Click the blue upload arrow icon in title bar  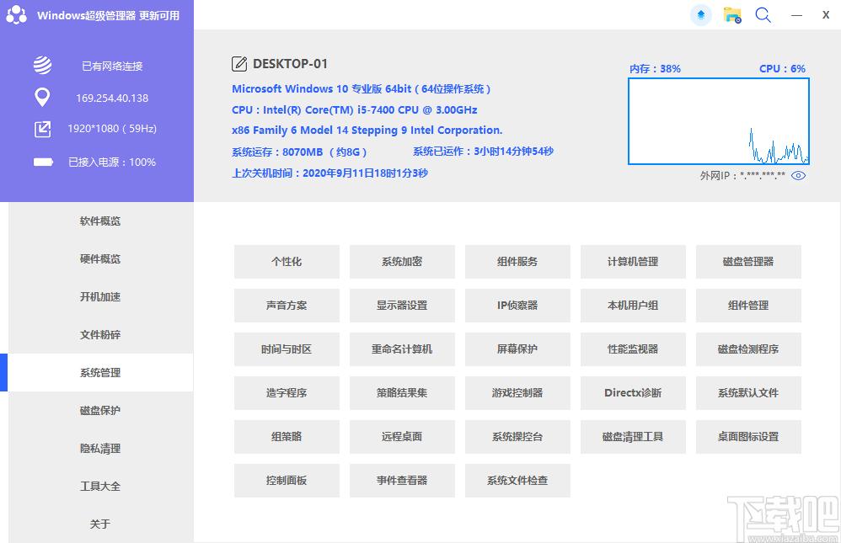(700, 15)
